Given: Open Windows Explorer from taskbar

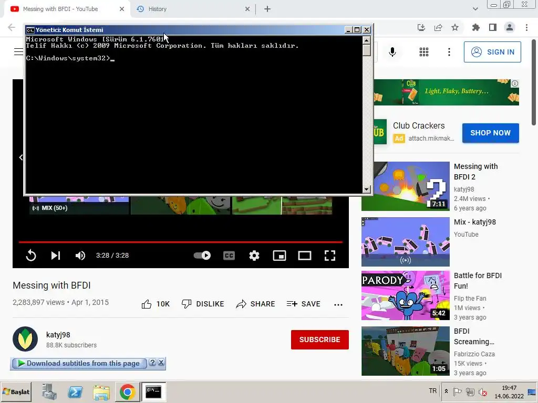Looking at the screenshot, I should coord(101,391).
